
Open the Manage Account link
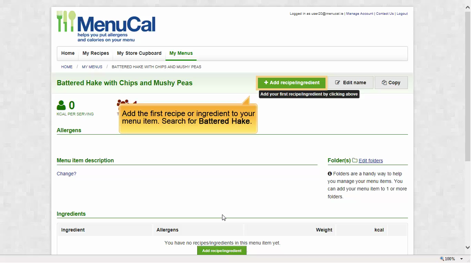pos(359,14)
